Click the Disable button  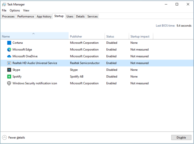[x=181, y=137]
